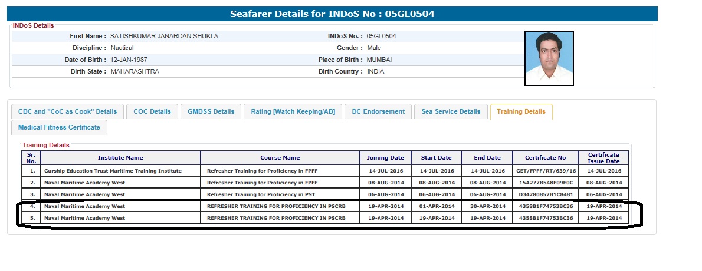The image size is (702, 271).
Task: Switch to Sea Service Details tab
Action: coord(451,111)
